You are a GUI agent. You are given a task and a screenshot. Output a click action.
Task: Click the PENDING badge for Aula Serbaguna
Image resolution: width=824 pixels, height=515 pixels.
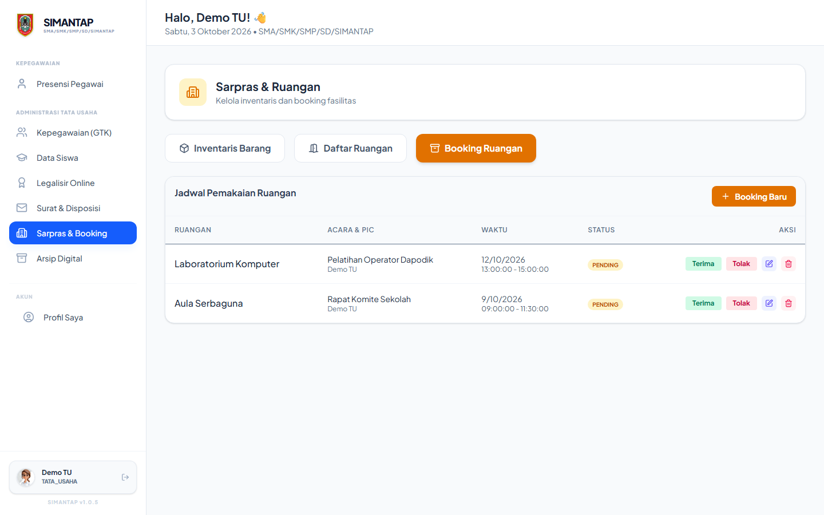click(x=605, y=304)
